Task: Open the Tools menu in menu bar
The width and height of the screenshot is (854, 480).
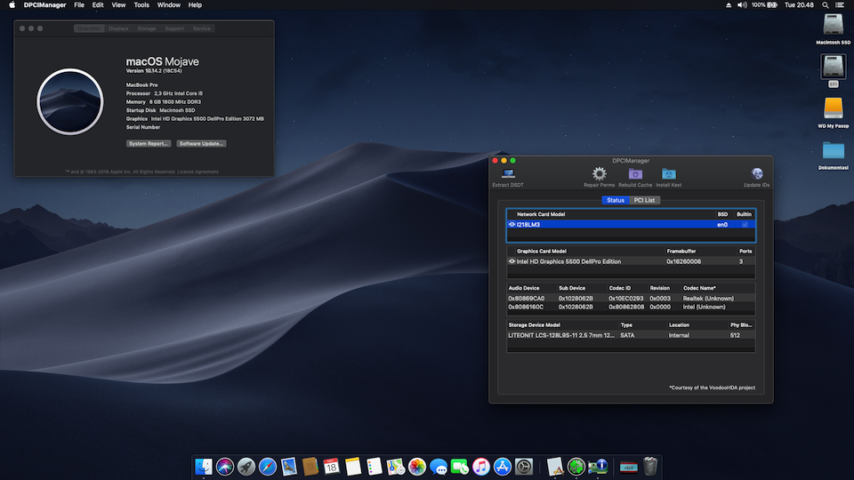Action: click(x=141, y=5)
